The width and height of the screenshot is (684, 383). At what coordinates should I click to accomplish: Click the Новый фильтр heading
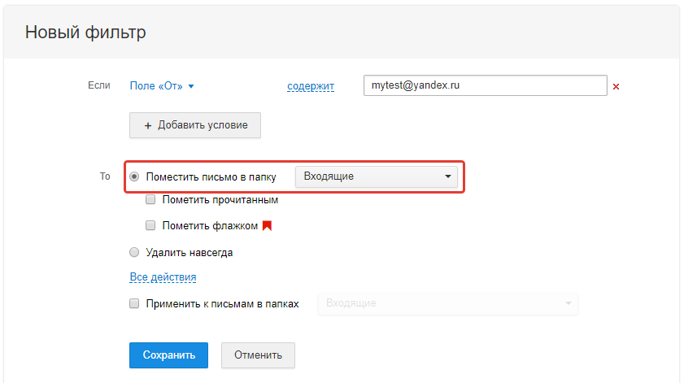click(x=85, y=33)
